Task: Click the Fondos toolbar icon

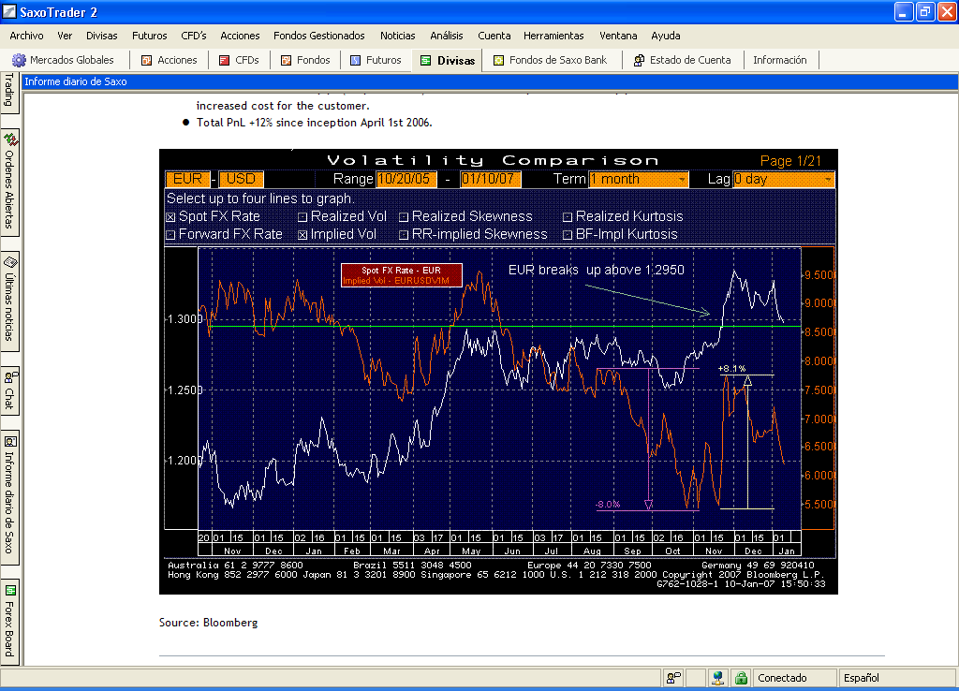Action: [x=286, y=60]
